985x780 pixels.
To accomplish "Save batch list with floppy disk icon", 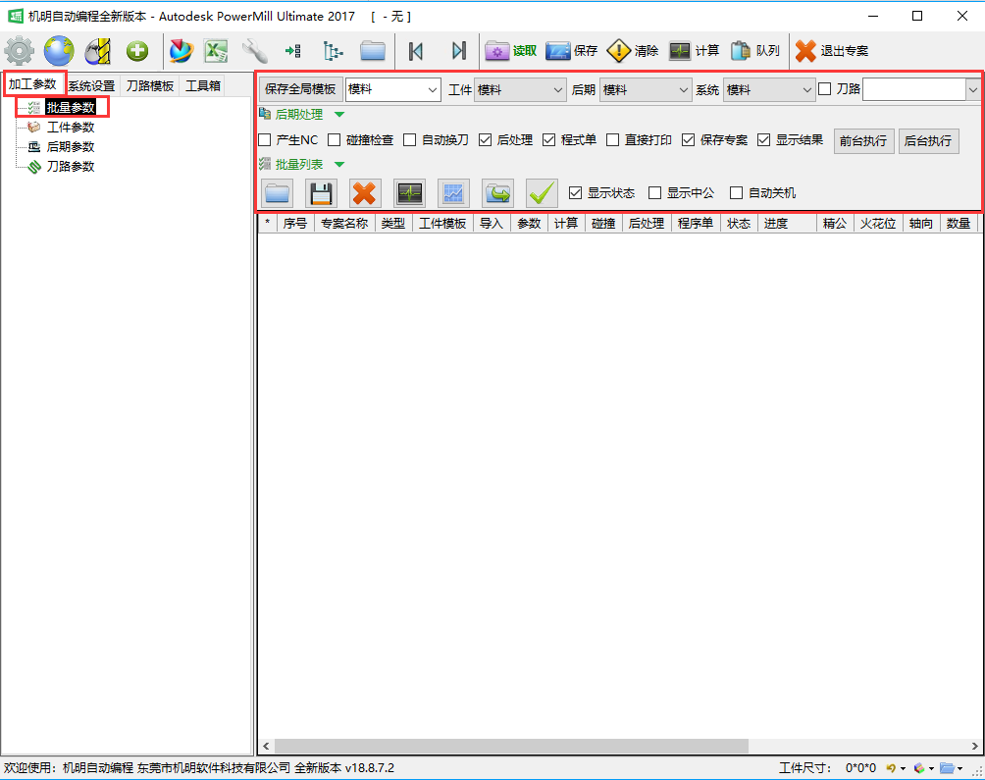I will [321, 193].
